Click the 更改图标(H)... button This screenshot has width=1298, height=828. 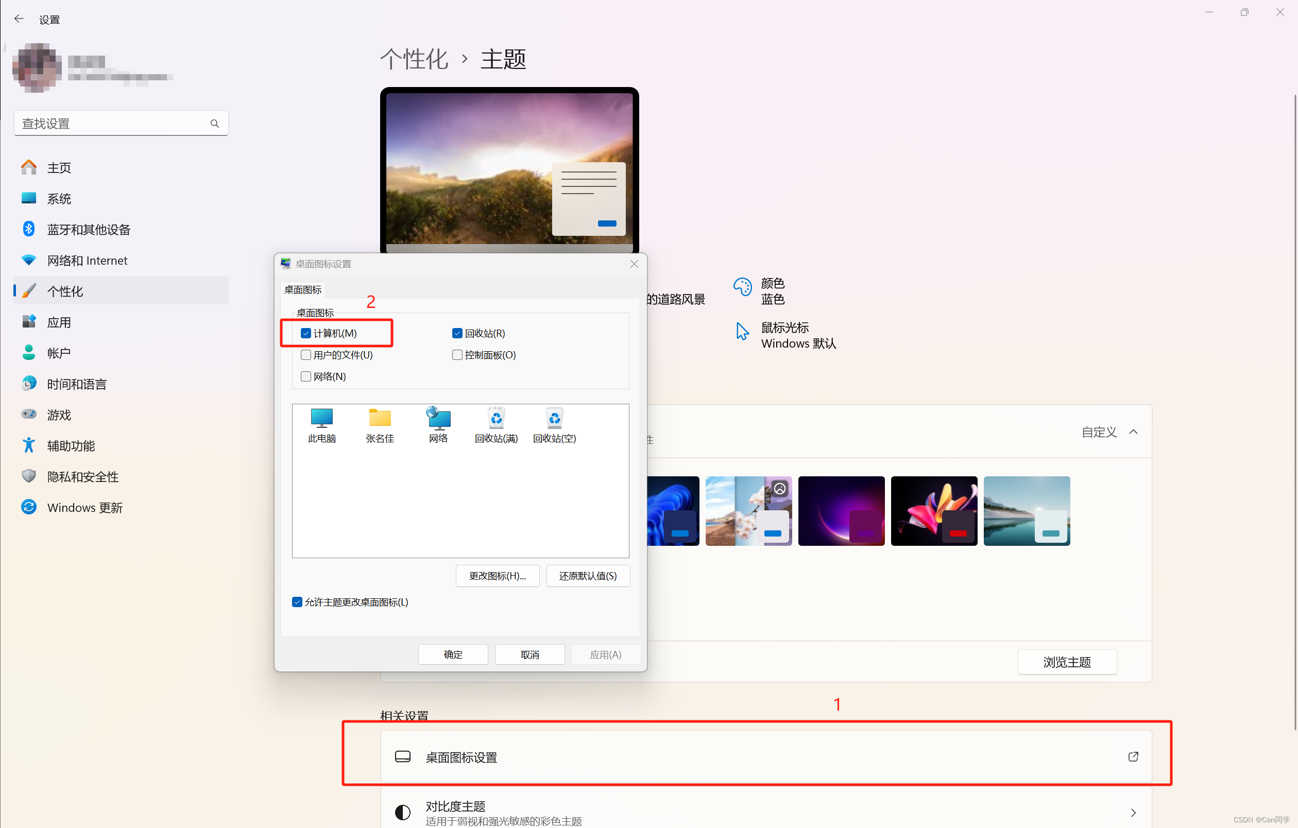(x=497, y=575)
